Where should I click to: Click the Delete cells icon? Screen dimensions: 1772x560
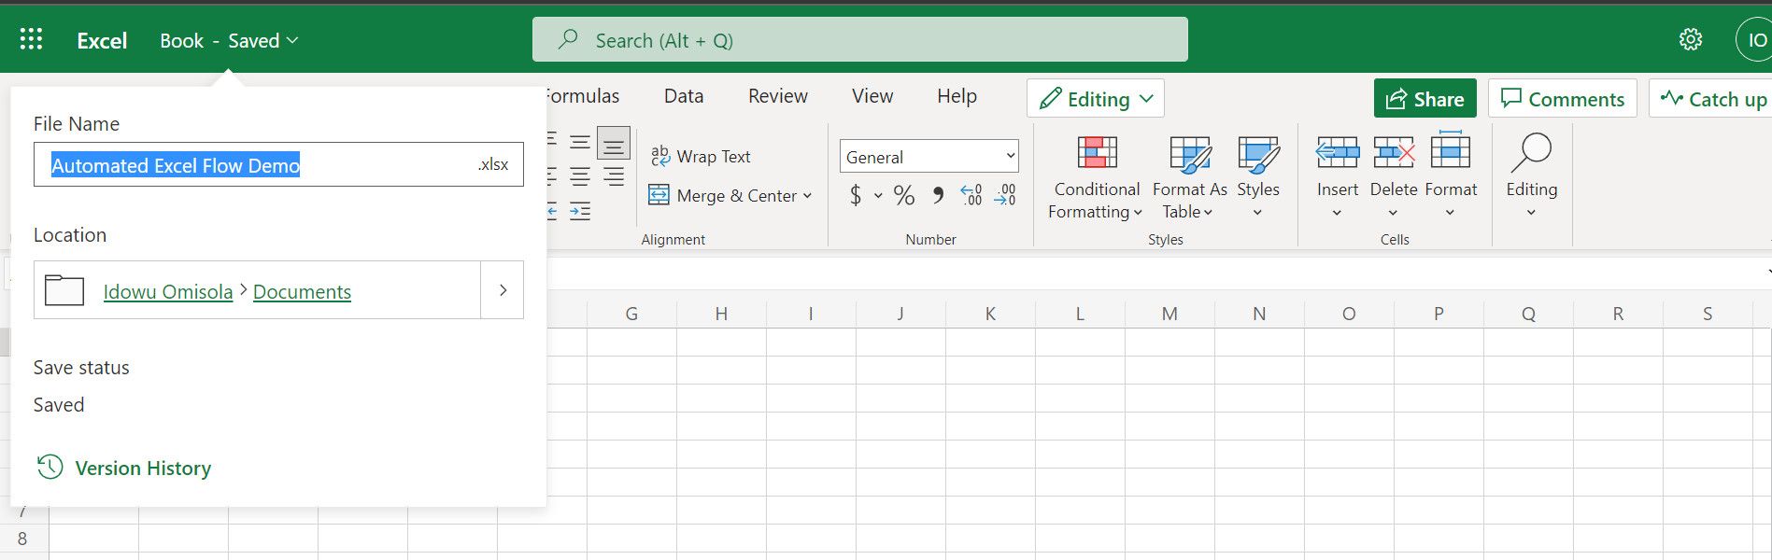[x=1394, y=152]
